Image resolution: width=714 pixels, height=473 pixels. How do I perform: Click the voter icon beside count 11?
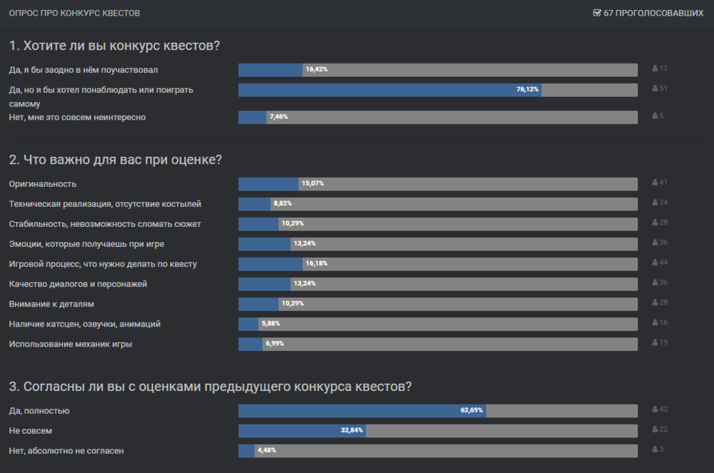click(655, 68)
